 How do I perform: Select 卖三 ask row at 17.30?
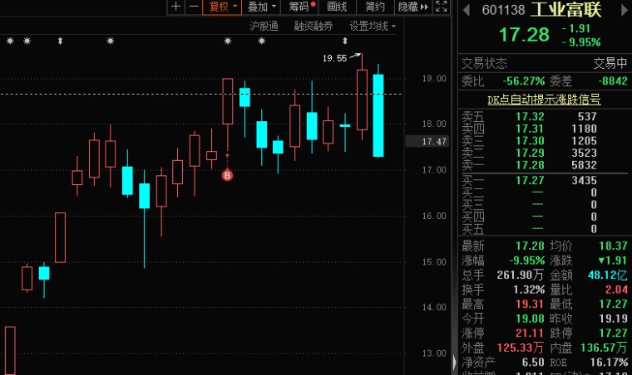coord(544,141)
